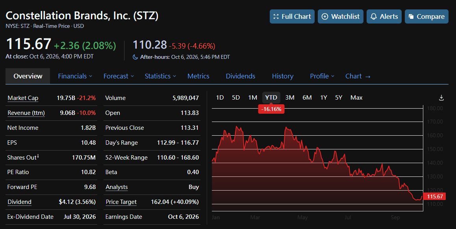Click the Net Income 1.82B value

(x=88, y=128)
